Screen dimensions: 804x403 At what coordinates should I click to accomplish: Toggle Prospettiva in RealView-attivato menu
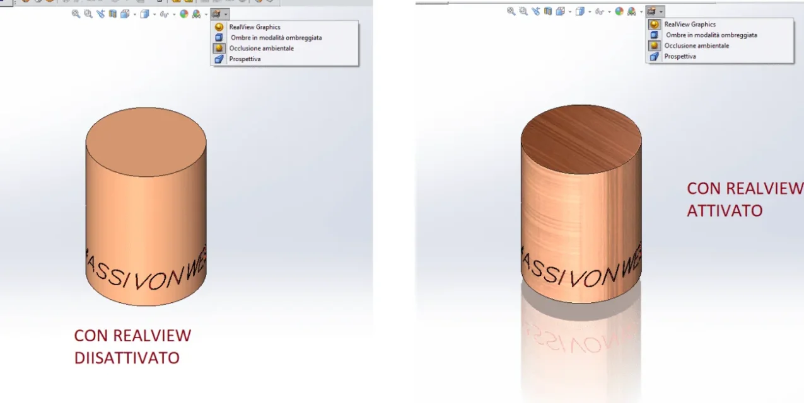[720, 56]
